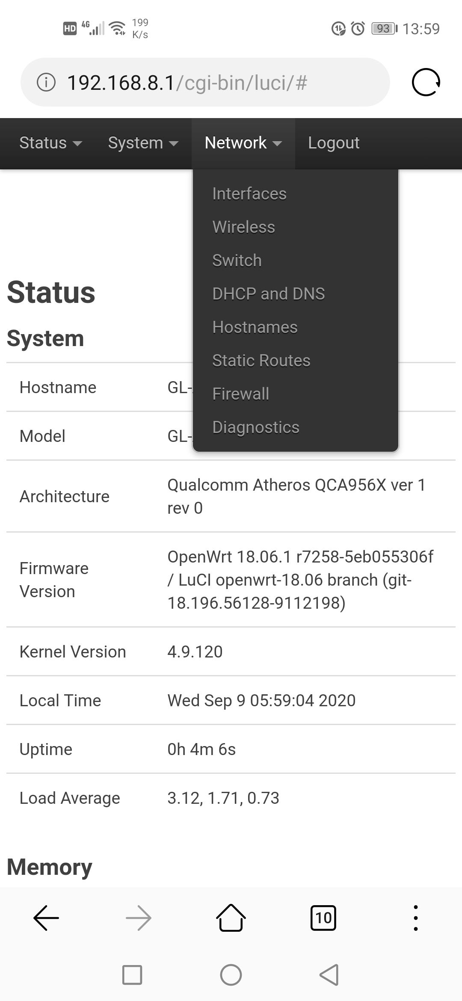Open the browser home page icon
The image size is (462, 1001).
tap(231, 918)
